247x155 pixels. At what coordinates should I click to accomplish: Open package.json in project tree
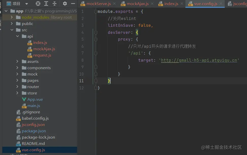(34, 131)
